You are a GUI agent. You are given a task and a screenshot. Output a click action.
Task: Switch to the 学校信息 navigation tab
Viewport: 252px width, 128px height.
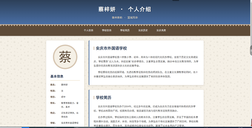107,30
